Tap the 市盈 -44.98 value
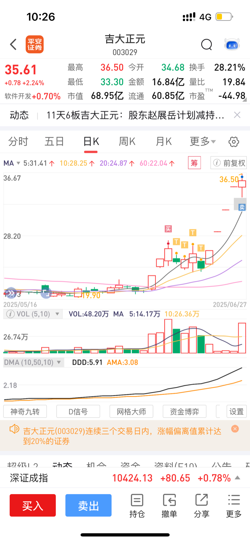 coord(232,96)
